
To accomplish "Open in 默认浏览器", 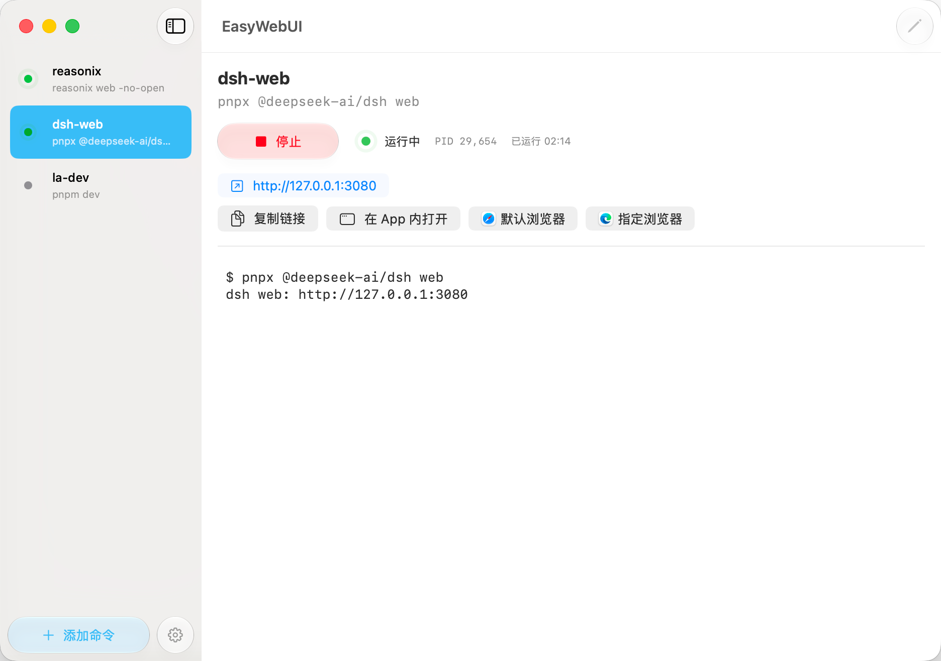I will click(523, 218).
